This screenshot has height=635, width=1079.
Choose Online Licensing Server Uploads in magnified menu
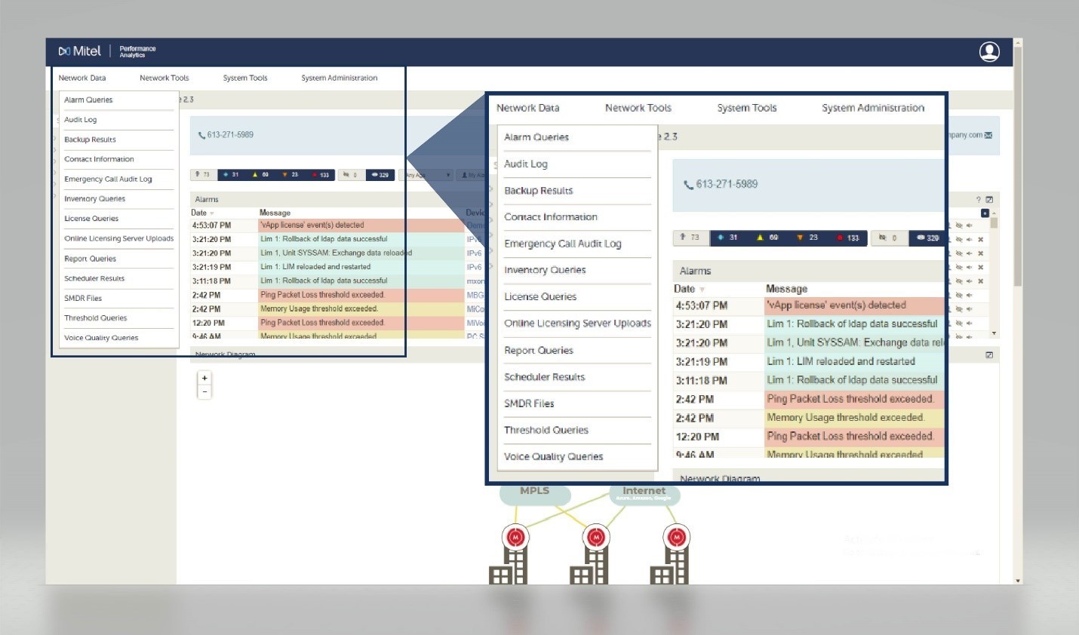[577, 324]
